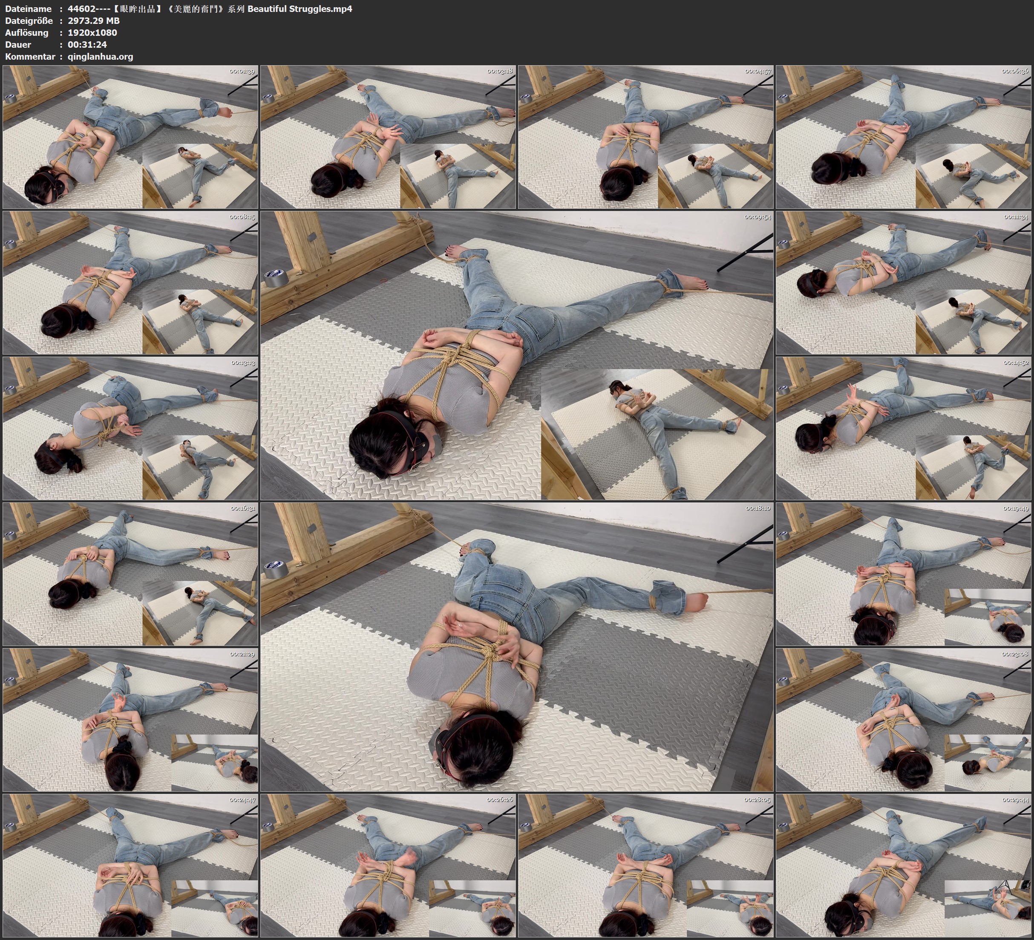
Task: Open the frame labeled 00:04:57
Action: point(646,136)
